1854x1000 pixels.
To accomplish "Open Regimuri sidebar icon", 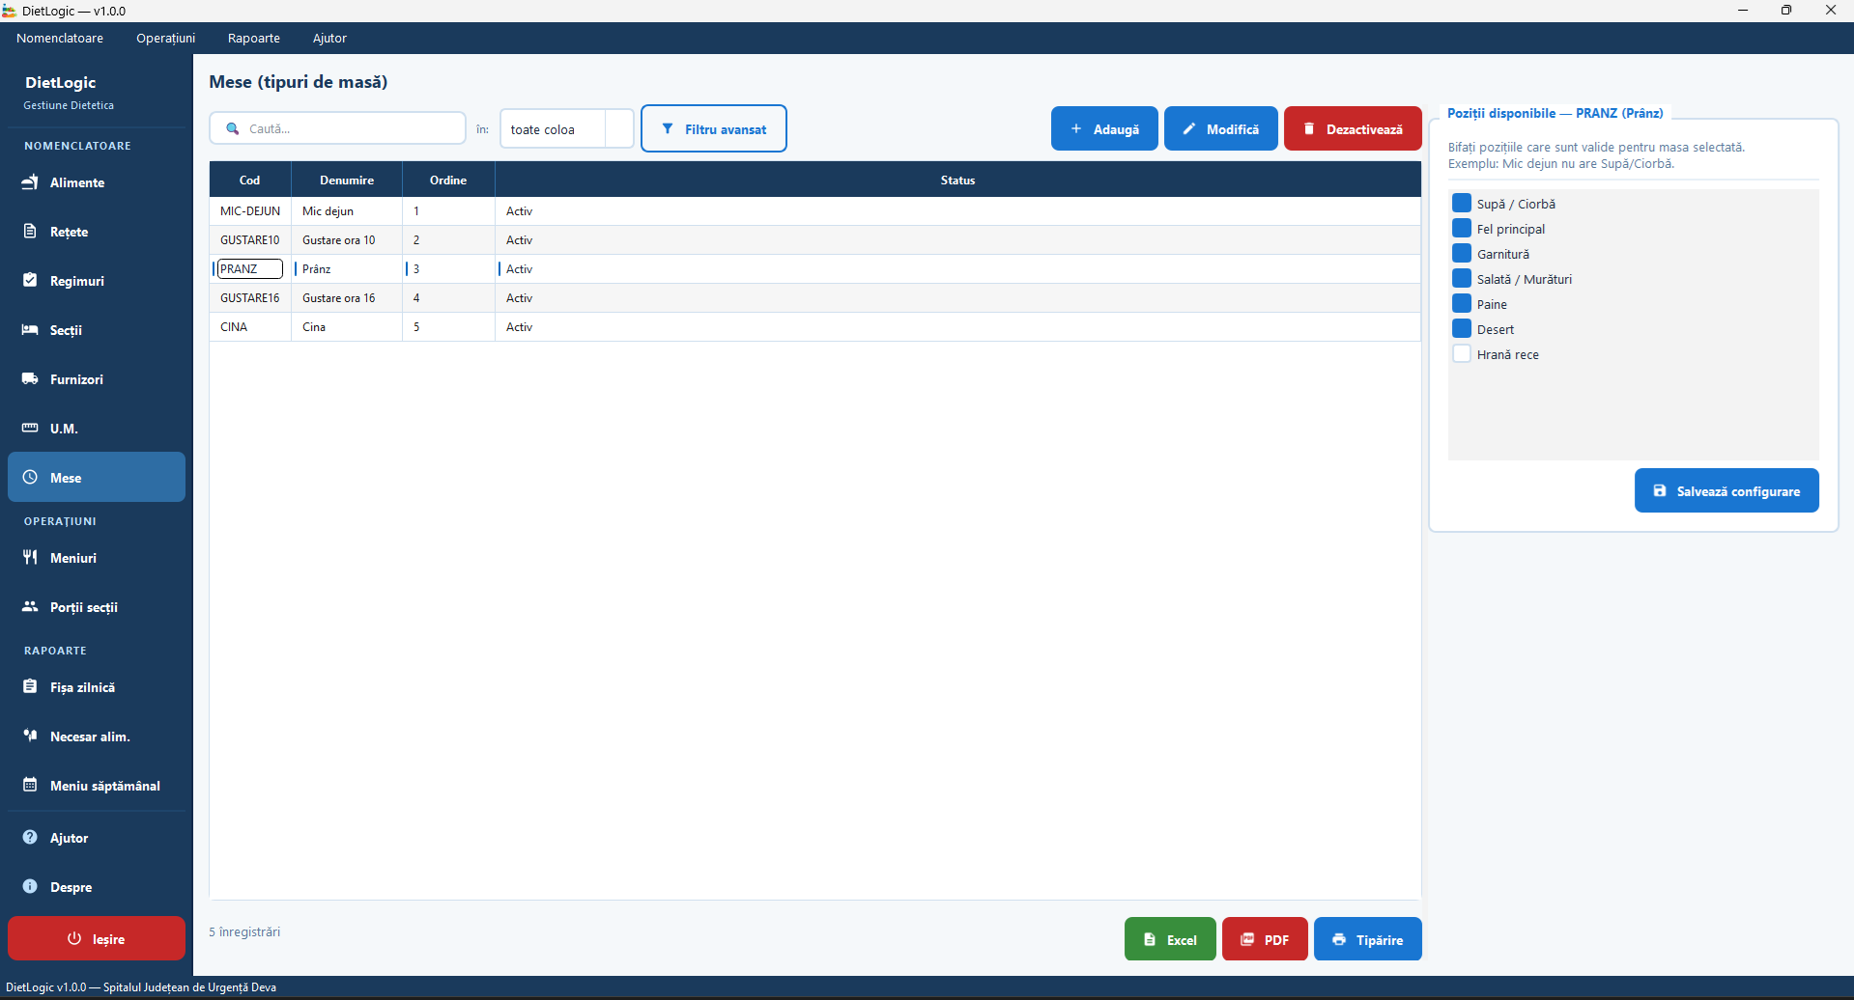I will pyautogui.click(x=30, y=281).
